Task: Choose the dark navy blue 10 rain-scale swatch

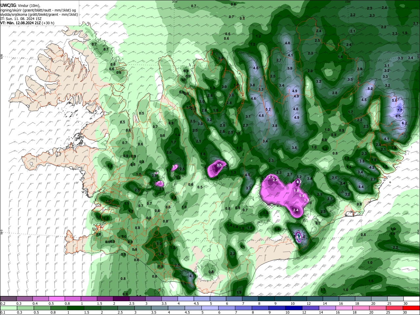Action: point(293,308)
